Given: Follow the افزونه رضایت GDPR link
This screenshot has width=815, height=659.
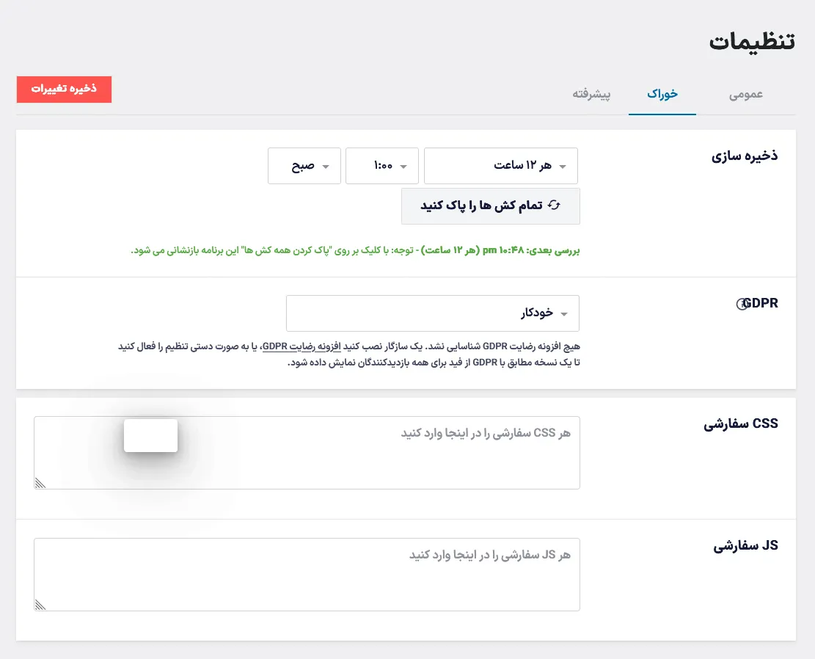Looking at the screenshot, I should point(301,346).
